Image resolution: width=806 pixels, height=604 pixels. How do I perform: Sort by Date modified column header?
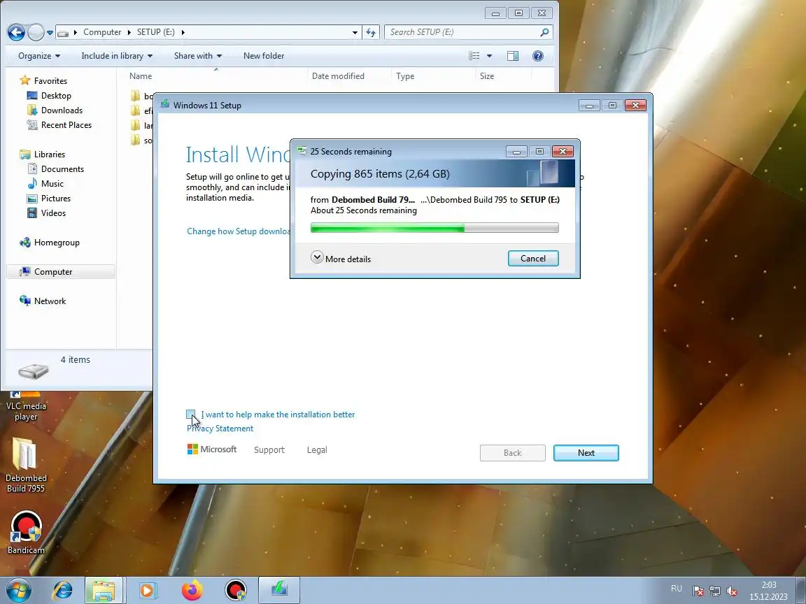point(349,76)
